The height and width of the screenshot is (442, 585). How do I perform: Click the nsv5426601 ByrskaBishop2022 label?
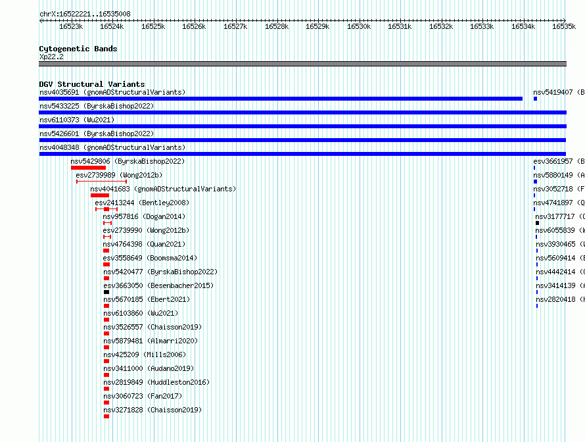[97, 134]
